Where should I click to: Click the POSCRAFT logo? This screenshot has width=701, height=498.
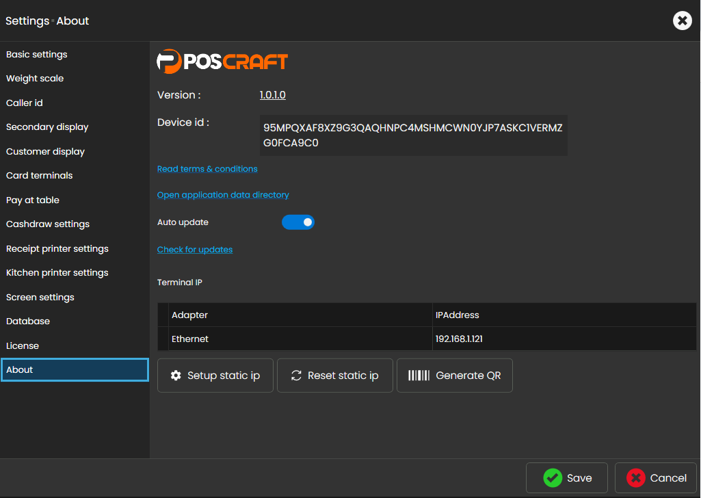click(222, 62)
